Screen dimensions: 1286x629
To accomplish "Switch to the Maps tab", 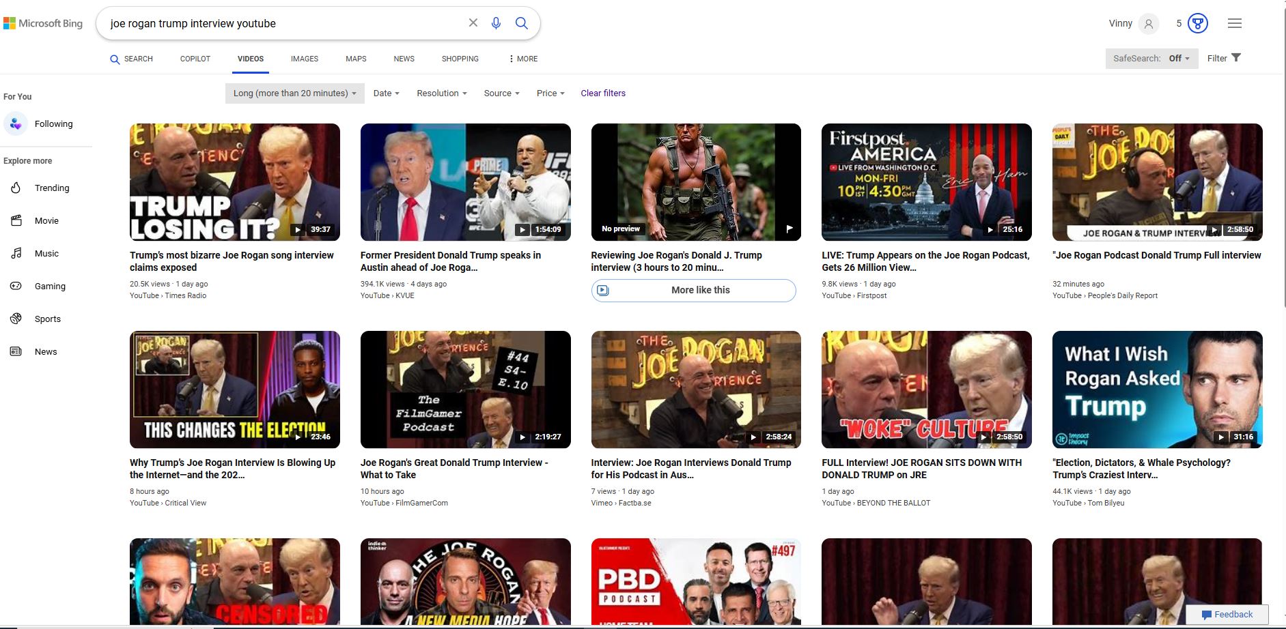I will 356,59.
